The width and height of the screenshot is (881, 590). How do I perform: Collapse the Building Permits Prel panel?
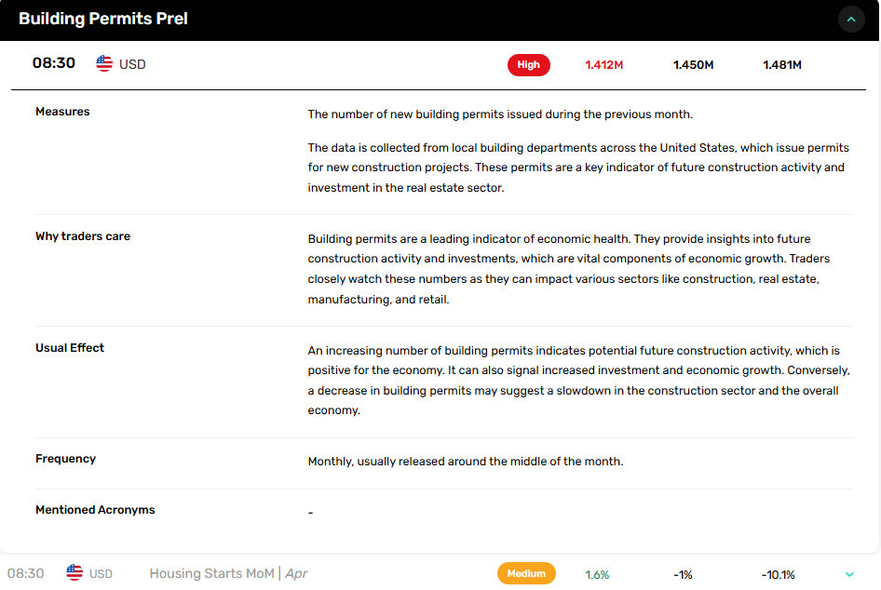tap(851, 20)
